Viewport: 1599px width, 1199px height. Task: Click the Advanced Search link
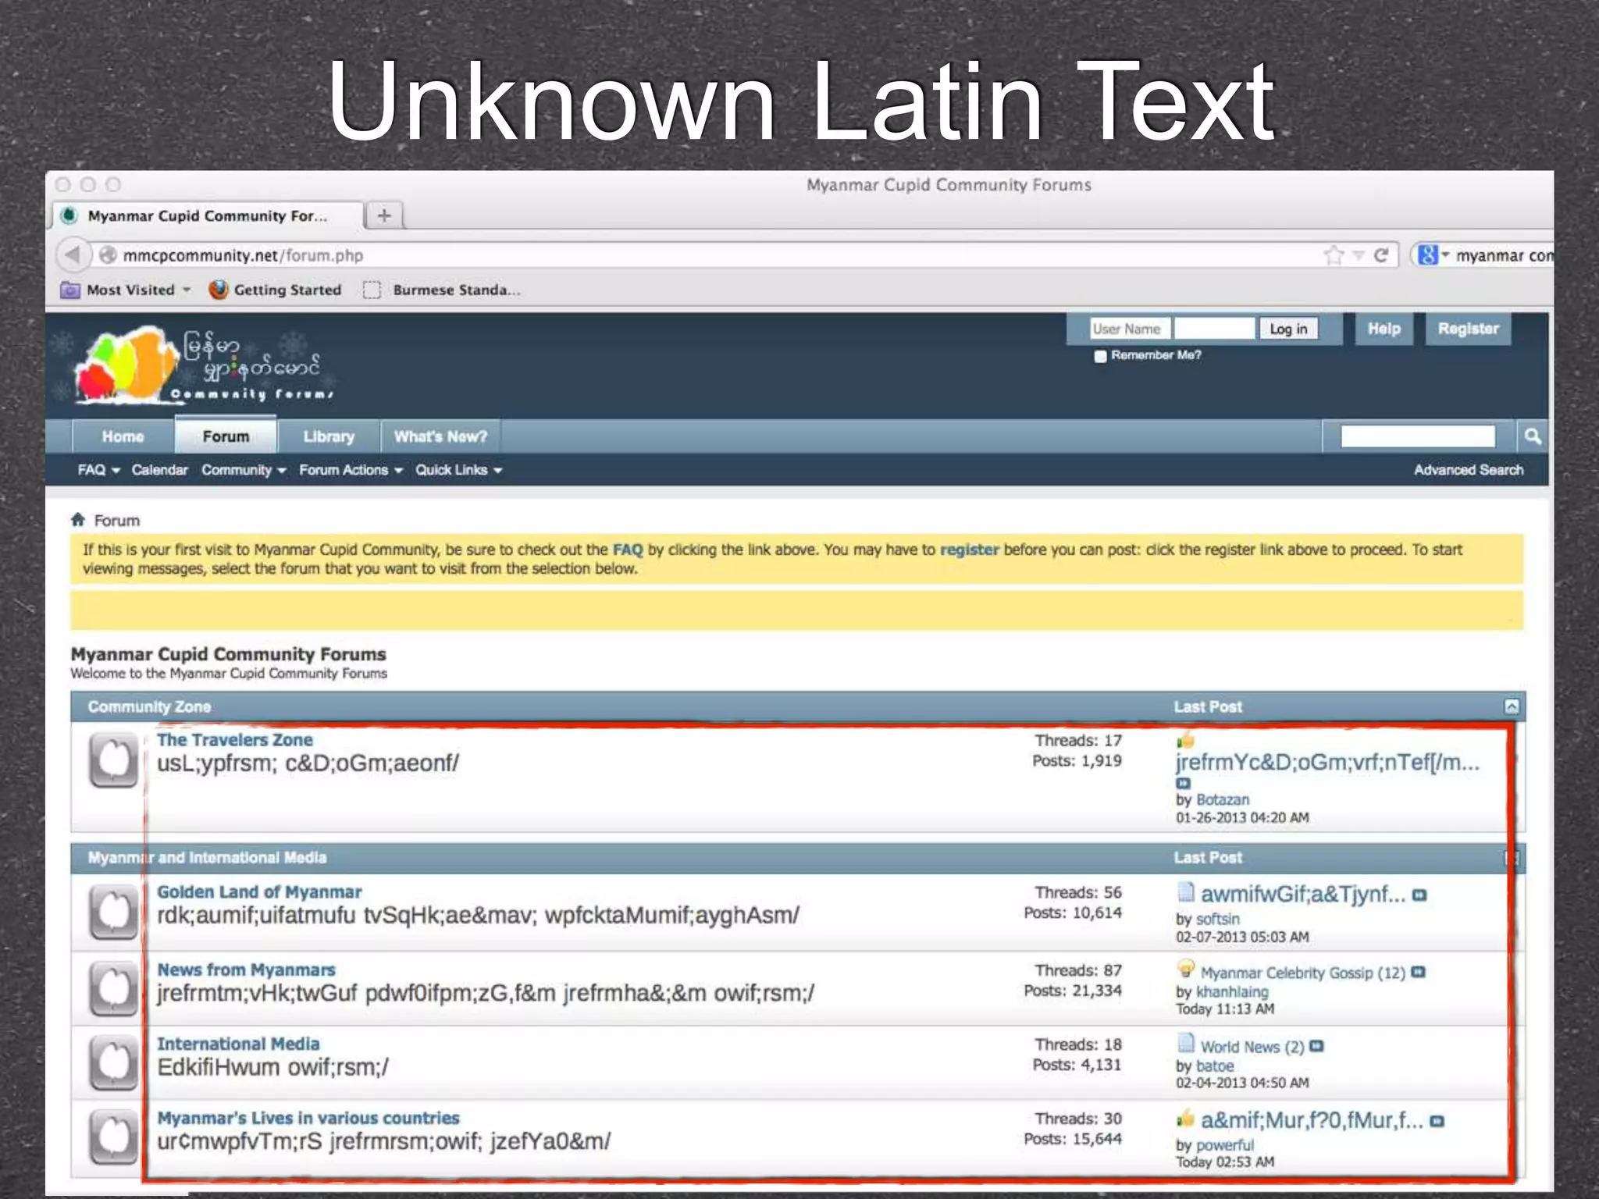pos(1468,470)
